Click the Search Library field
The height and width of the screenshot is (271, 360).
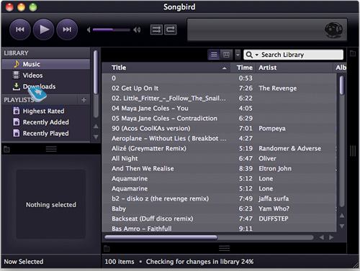coord(294,55)
